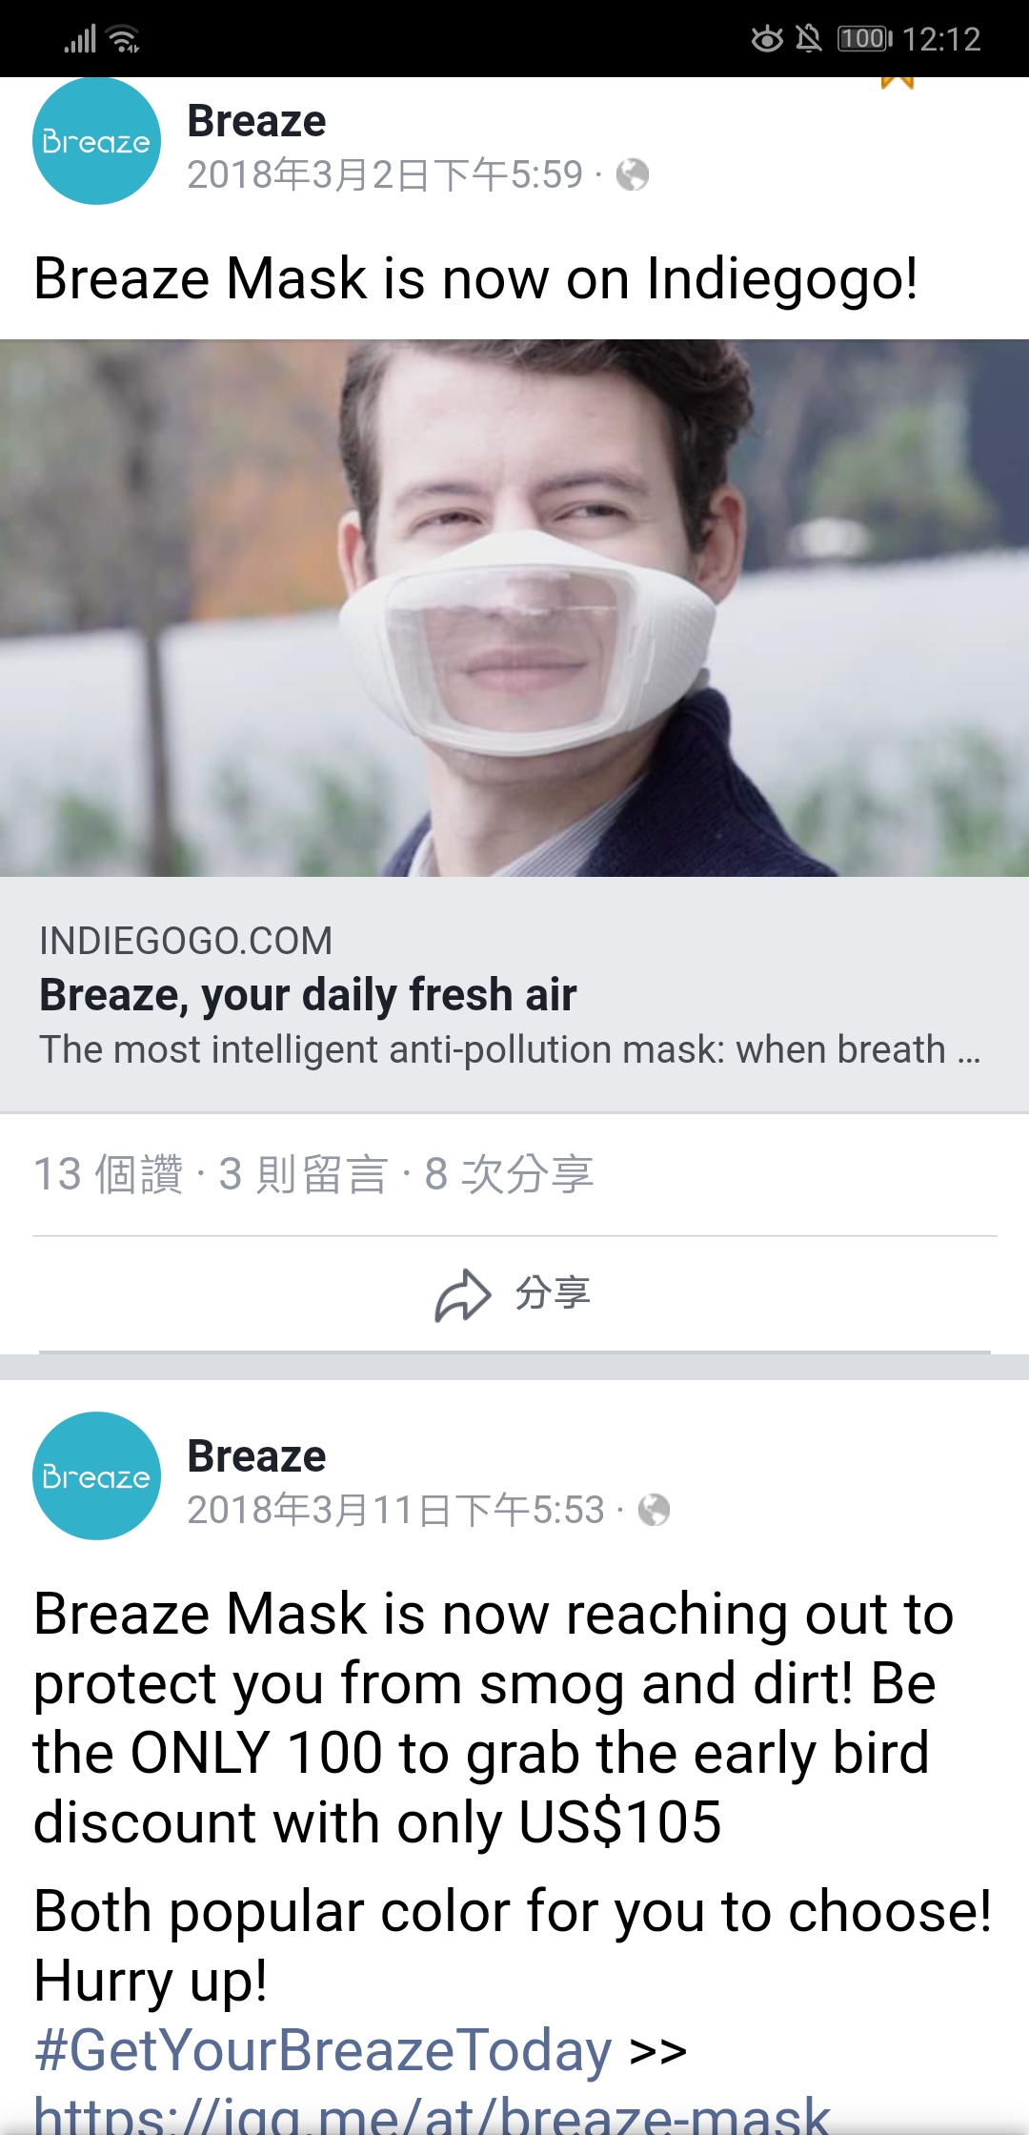Open the #GetYourBreazeToday hashtag
This screenshot has height=2135, width=1029.
[x=323, y=2049]
